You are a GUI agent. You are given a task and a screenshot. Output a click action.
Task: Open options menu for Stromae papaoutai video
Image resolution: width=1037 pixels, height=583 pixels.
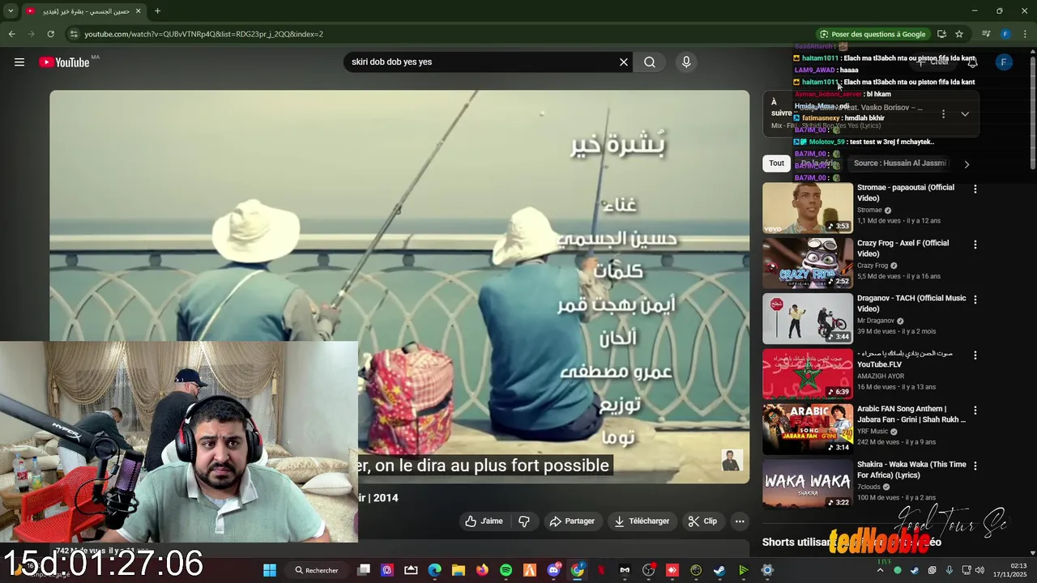click(x=975, y=189)
